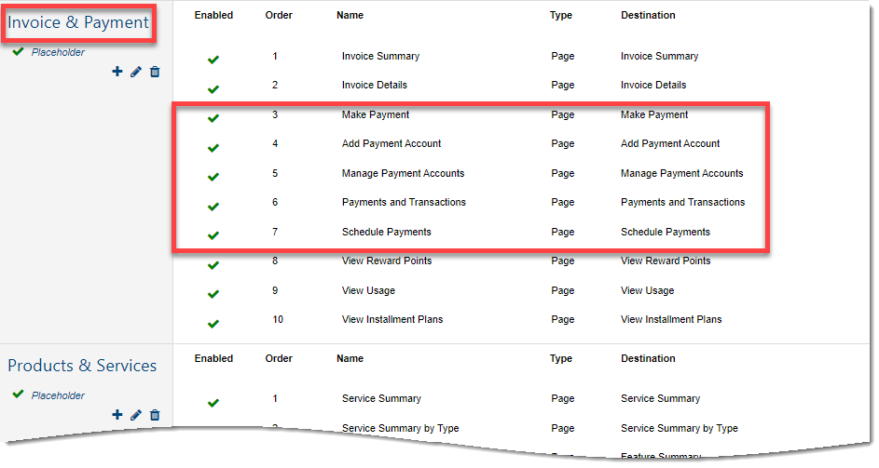This screenshot has height=468, width=879.
Task: Click Add Payment Account in Destination column
Action: pos(670,144)
